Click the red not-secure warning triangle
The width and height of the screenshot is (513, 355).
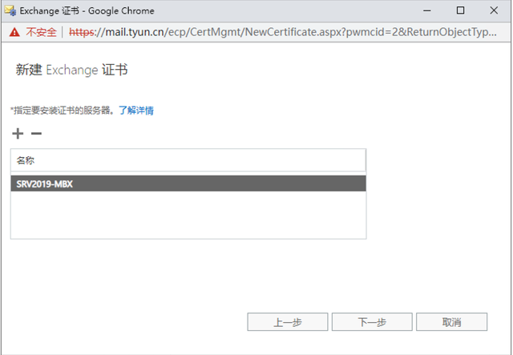click(14, 32)
